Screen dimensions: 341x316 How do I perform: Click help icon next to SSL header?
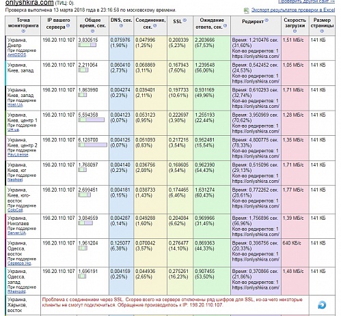pos(185,20)
